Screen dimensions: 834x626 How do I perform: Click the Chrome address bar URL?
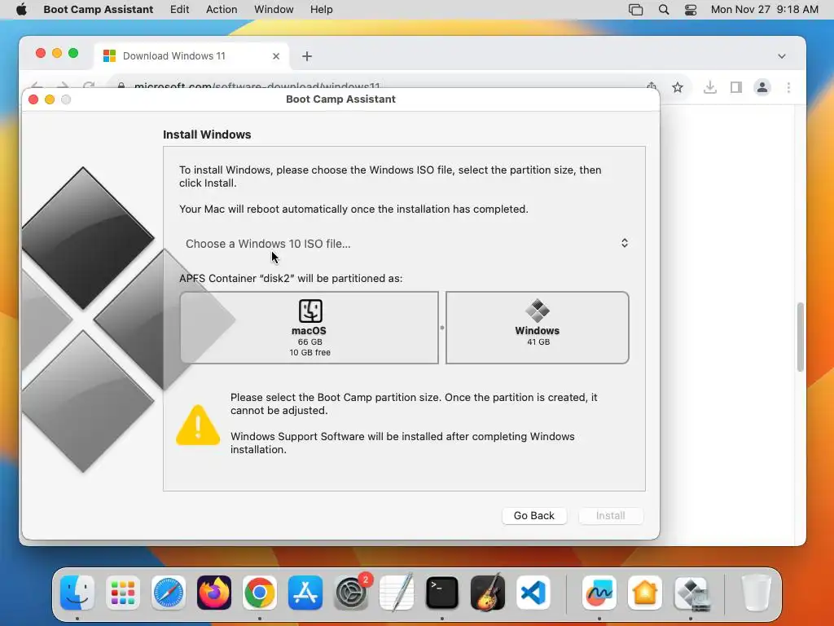coord(257,85)
